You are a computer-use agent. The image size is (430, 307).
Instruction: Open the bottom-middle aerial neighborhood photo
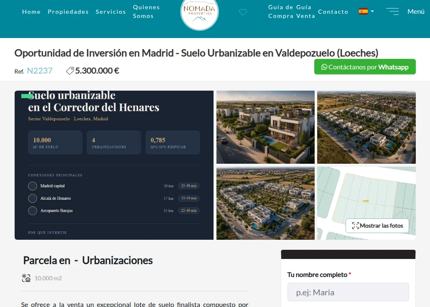coord(265,203)
